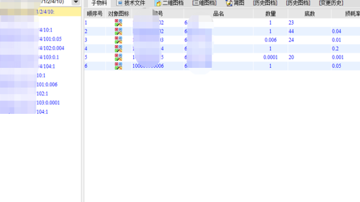Click the object icon in row 2
This screenshot has height=202, width=360.
click(119, 31)
